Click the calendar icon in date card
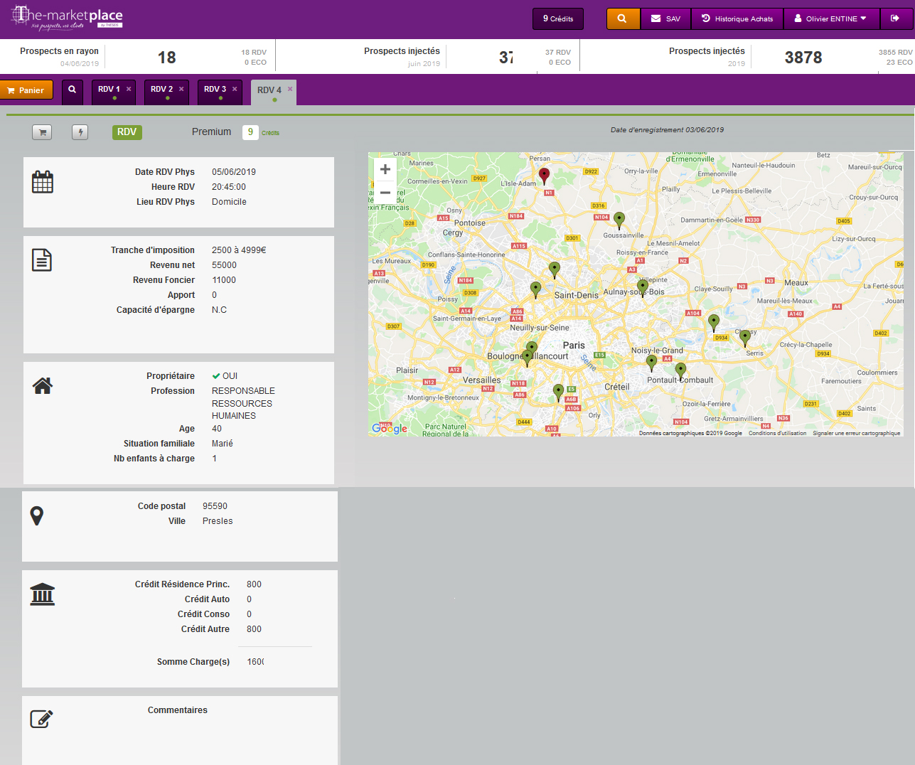This screenshot has height=765, width=915. tap(43, 182)
